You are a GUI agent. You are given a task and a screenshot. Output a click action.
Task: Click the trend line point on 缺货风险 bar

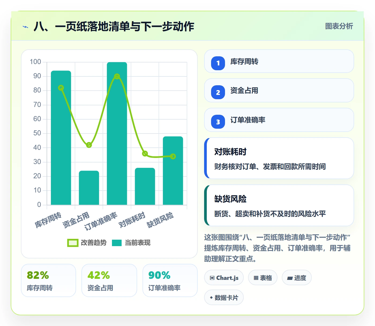tap(173, 156)
